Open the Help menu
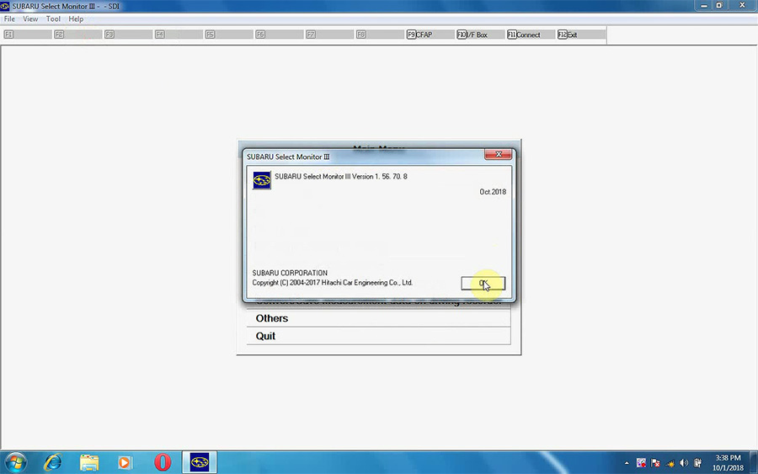 (76, 19)
